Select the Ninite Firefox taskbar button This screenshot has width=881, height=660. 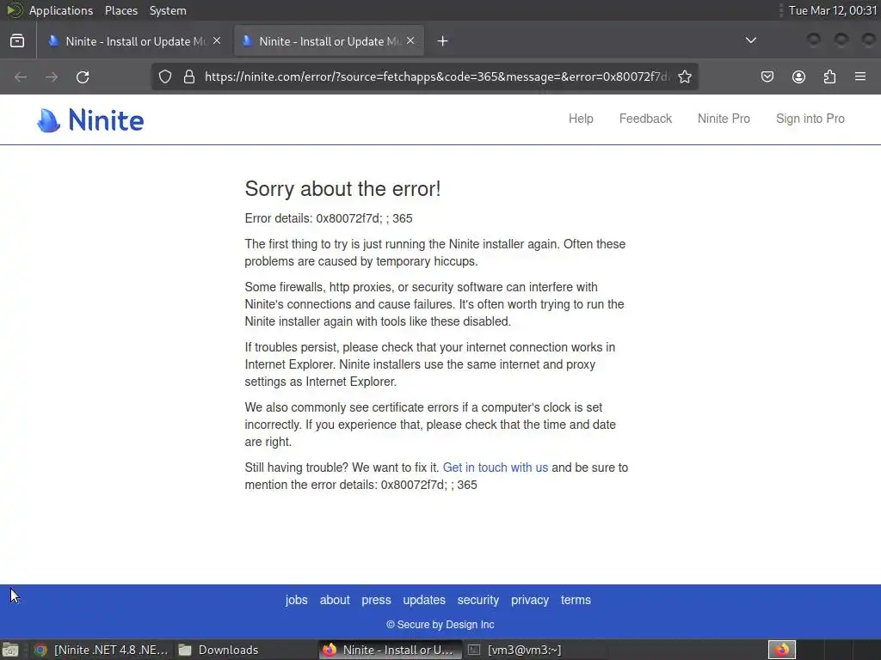tap(391, 650)
